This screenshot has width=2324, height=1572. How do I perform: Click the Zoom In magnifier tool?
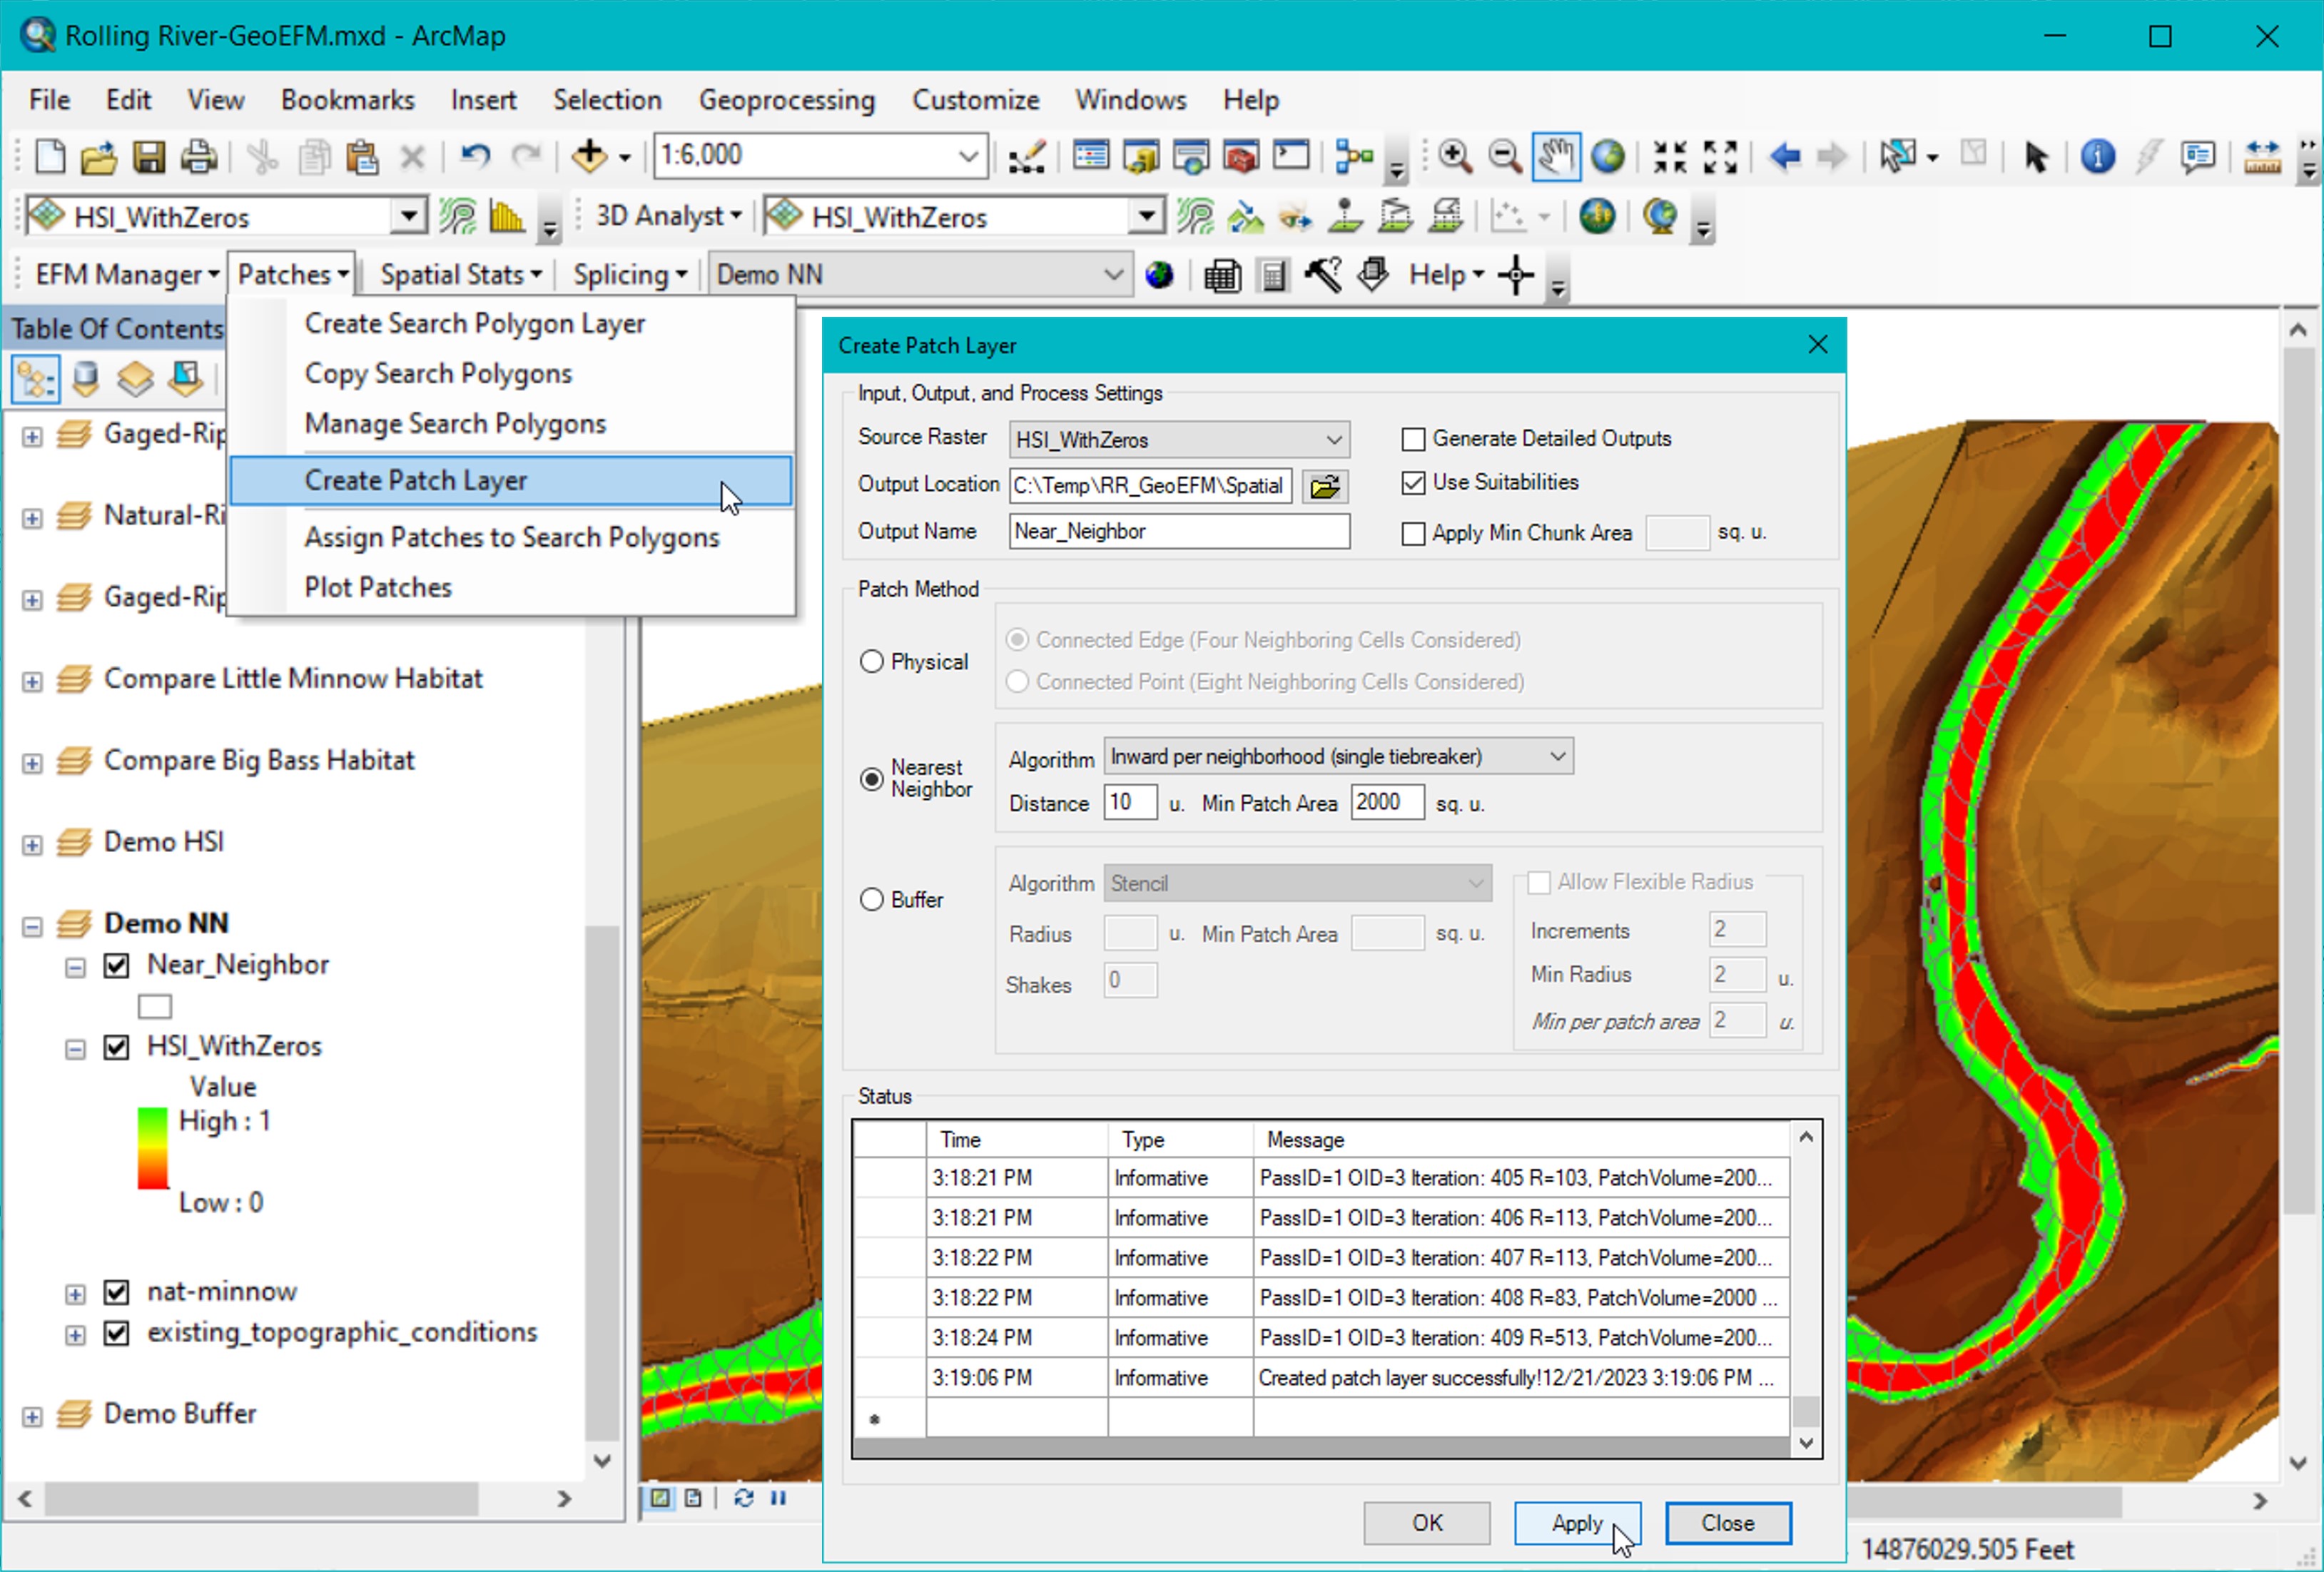[1454, 156]
